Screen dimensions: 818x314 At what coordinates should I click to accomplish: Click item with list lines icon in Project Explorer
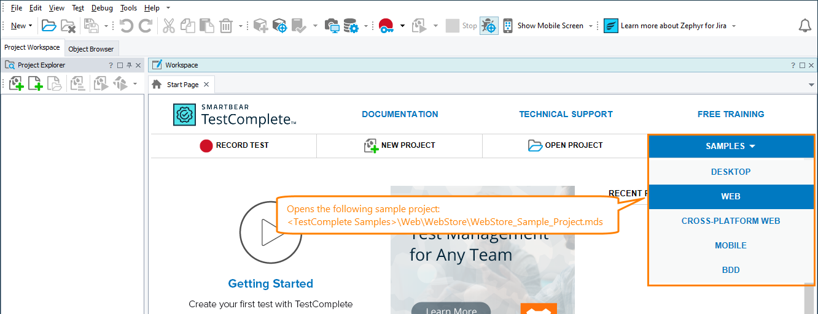(x=77, y=84)
